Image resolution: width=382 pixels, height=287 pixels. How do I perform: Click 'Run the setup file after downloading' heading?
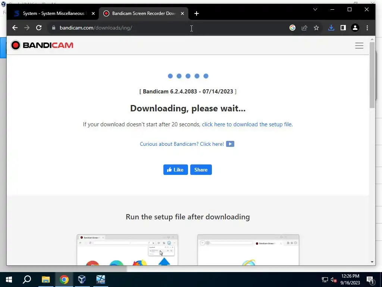pyautogui.click(x=188, y=217)
